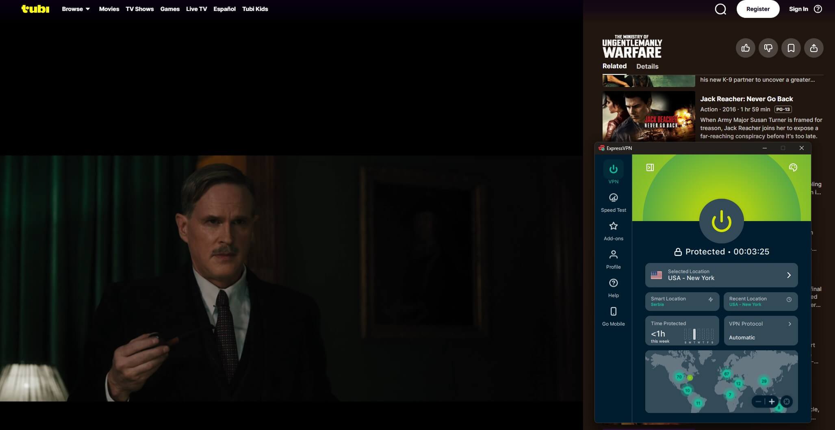Click the Sign In link
This screenshot has height=430, width=835.
click(798, 9)
